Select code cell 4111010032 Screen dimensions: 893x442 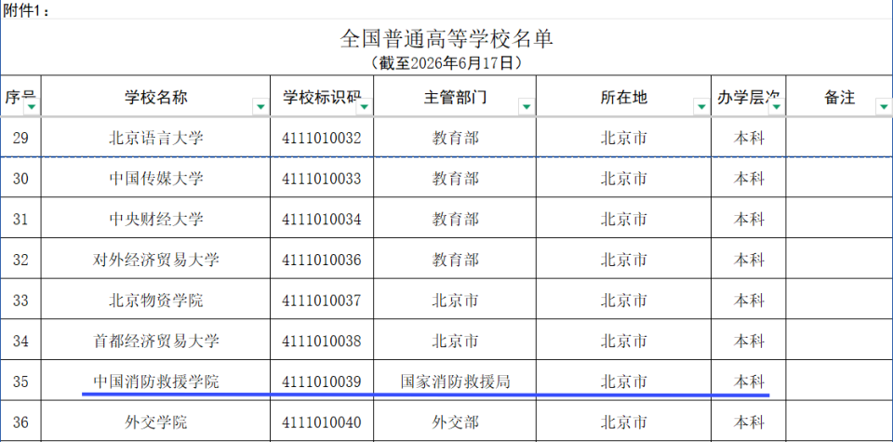coord(322,138)
